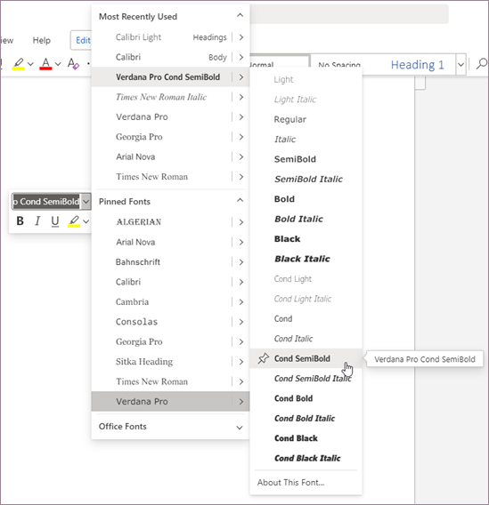Image resolution: width=489 pixels, height=505 pixels.
Task: Open the font name dropdown in mini toolbar
Action: click(86, 202)
